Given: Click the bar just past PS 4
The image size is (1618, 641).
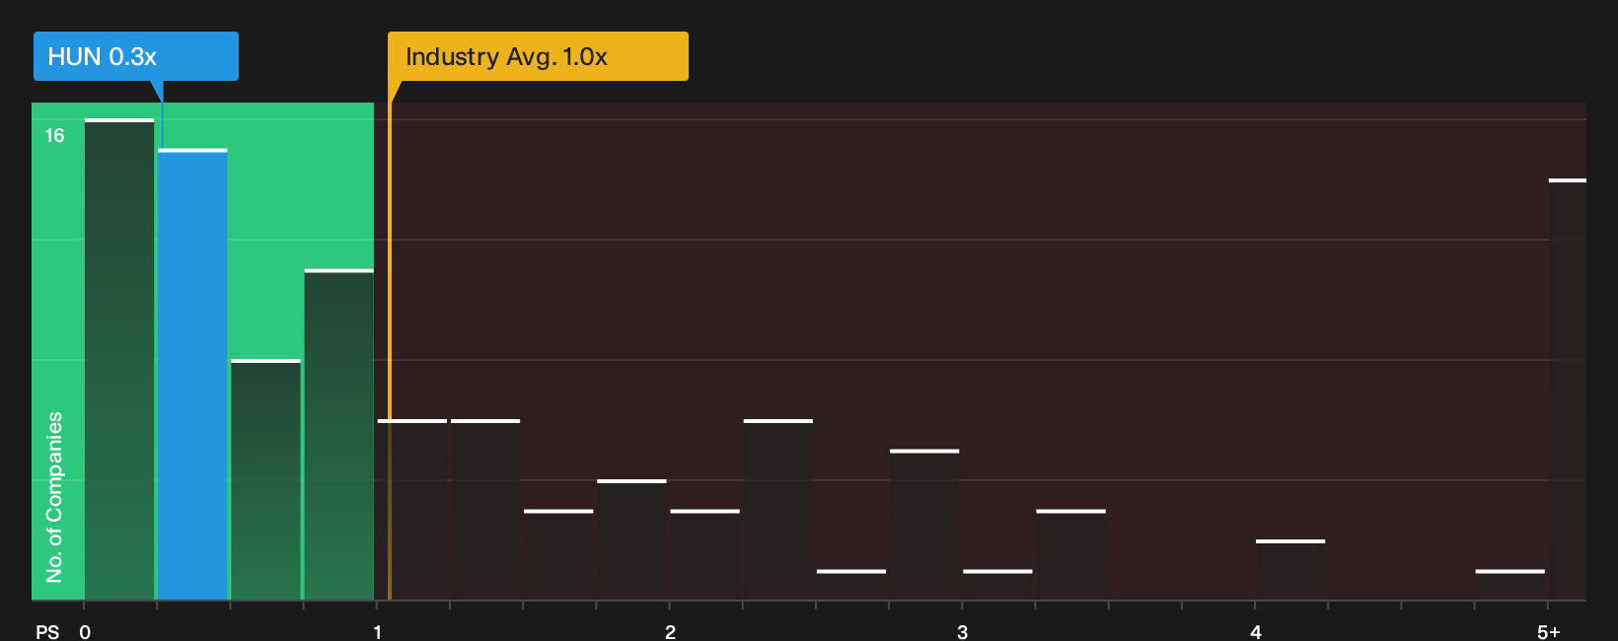Looking at the screenshot, I should 1290,570.
